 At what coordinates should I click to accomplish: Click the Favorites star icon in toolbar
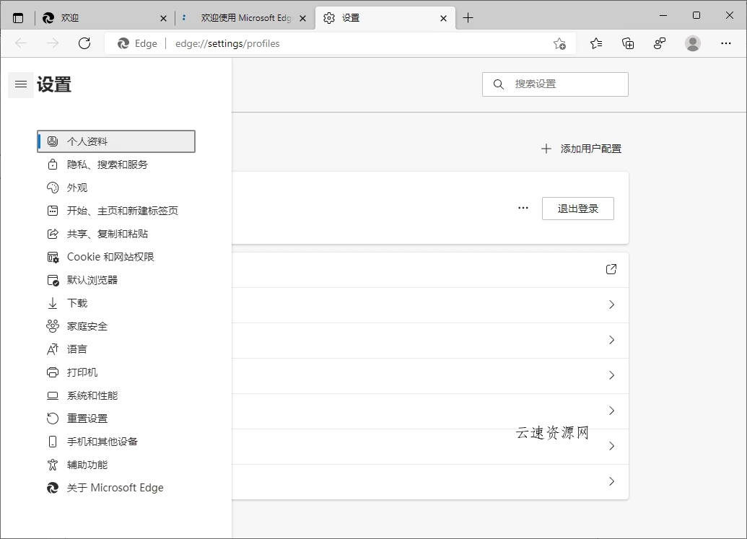click(x=595, y=43)
